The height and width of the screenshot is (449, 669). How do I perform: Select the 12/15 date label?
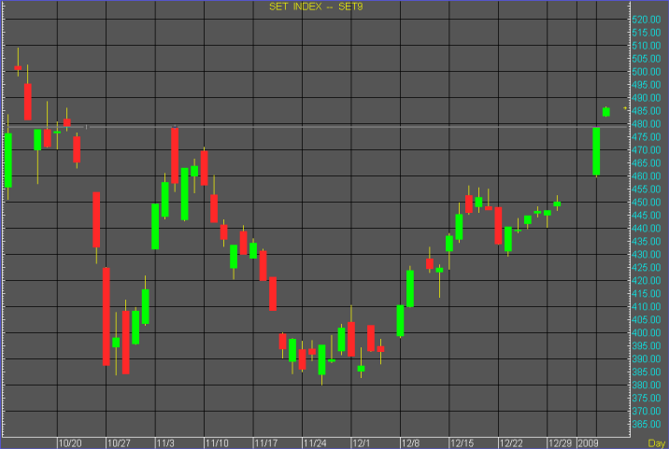click(463, 443)
